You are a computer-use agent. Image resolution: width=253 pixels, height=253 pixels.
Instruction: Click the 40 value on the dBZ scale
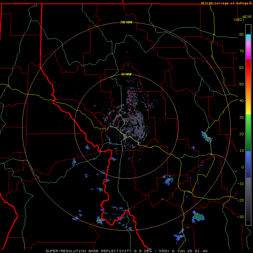(x=241, y=101)
